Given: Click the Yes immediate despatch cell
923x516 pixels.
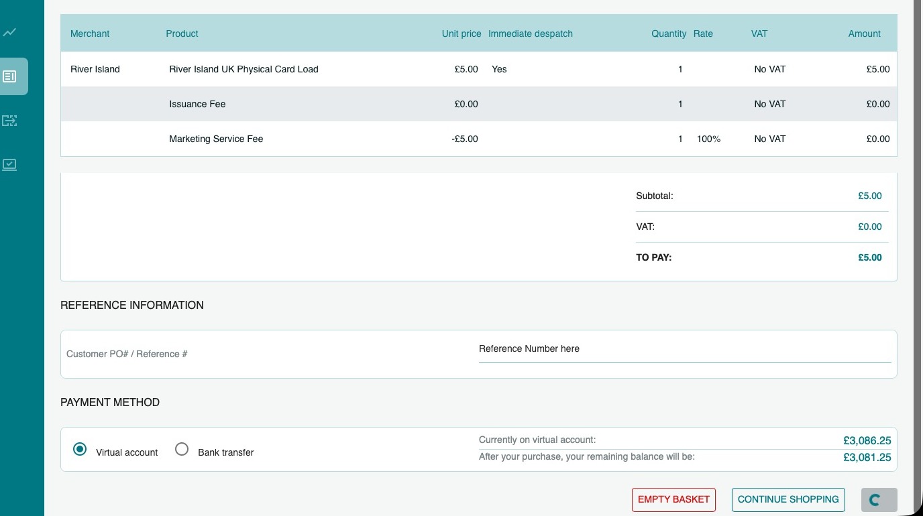Looking at the screenshot, I should (499, 69).
